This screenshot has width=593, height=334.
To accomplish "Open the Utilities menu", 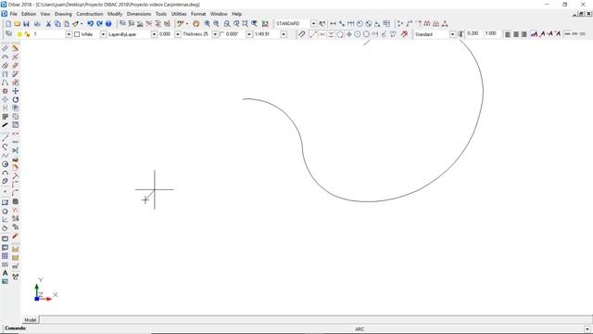I will 179,14.
